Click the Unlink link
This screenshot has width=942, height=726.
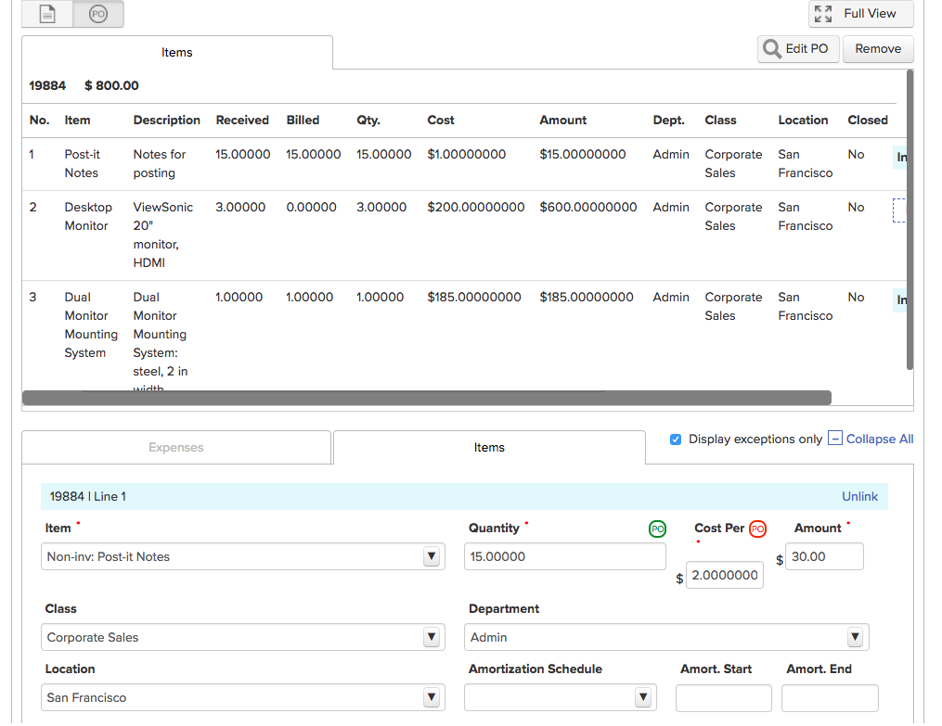tap(859, 497)
